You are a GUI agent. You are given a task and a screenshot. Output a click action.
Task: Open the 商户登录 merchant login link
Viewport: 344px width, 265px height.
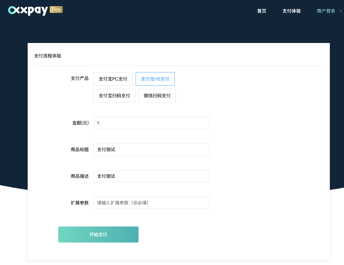pyautogui.click(x=326, y=11)
